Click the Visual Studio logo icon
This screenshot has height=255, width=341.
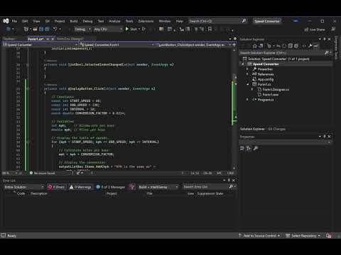point(6,21)
